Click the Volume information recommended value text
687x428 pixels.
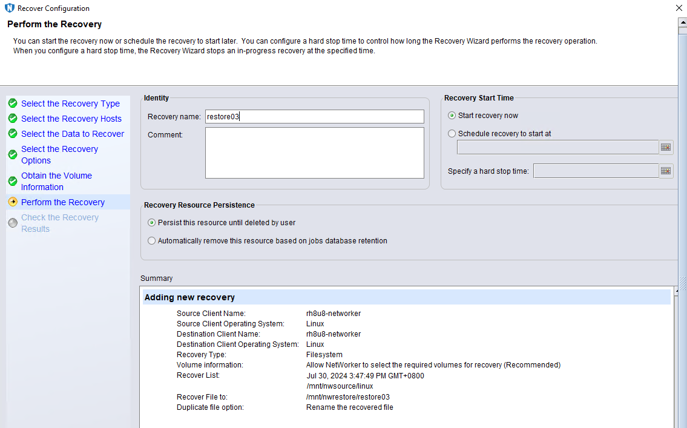click(x=433, y=365)
